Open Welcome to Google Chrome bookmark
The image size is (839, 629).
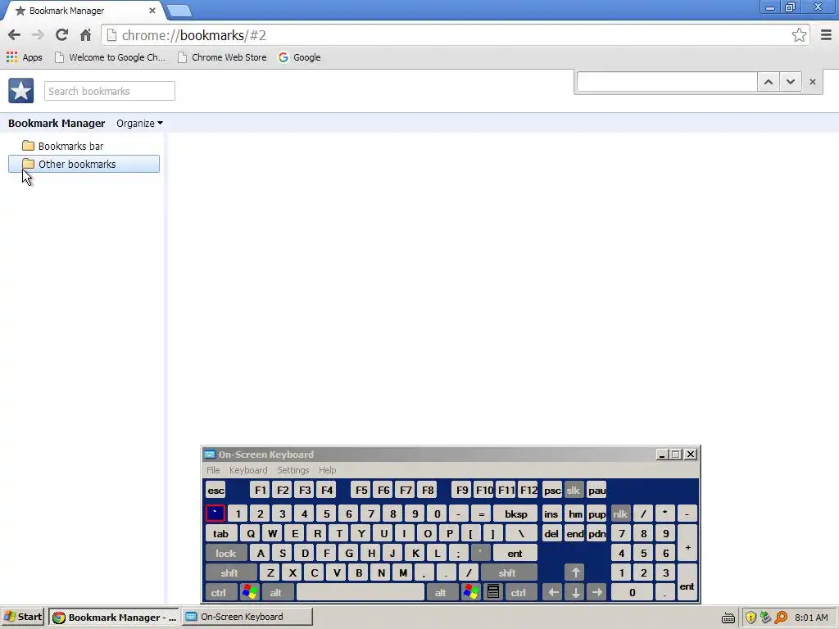click(x=111, y=57)
